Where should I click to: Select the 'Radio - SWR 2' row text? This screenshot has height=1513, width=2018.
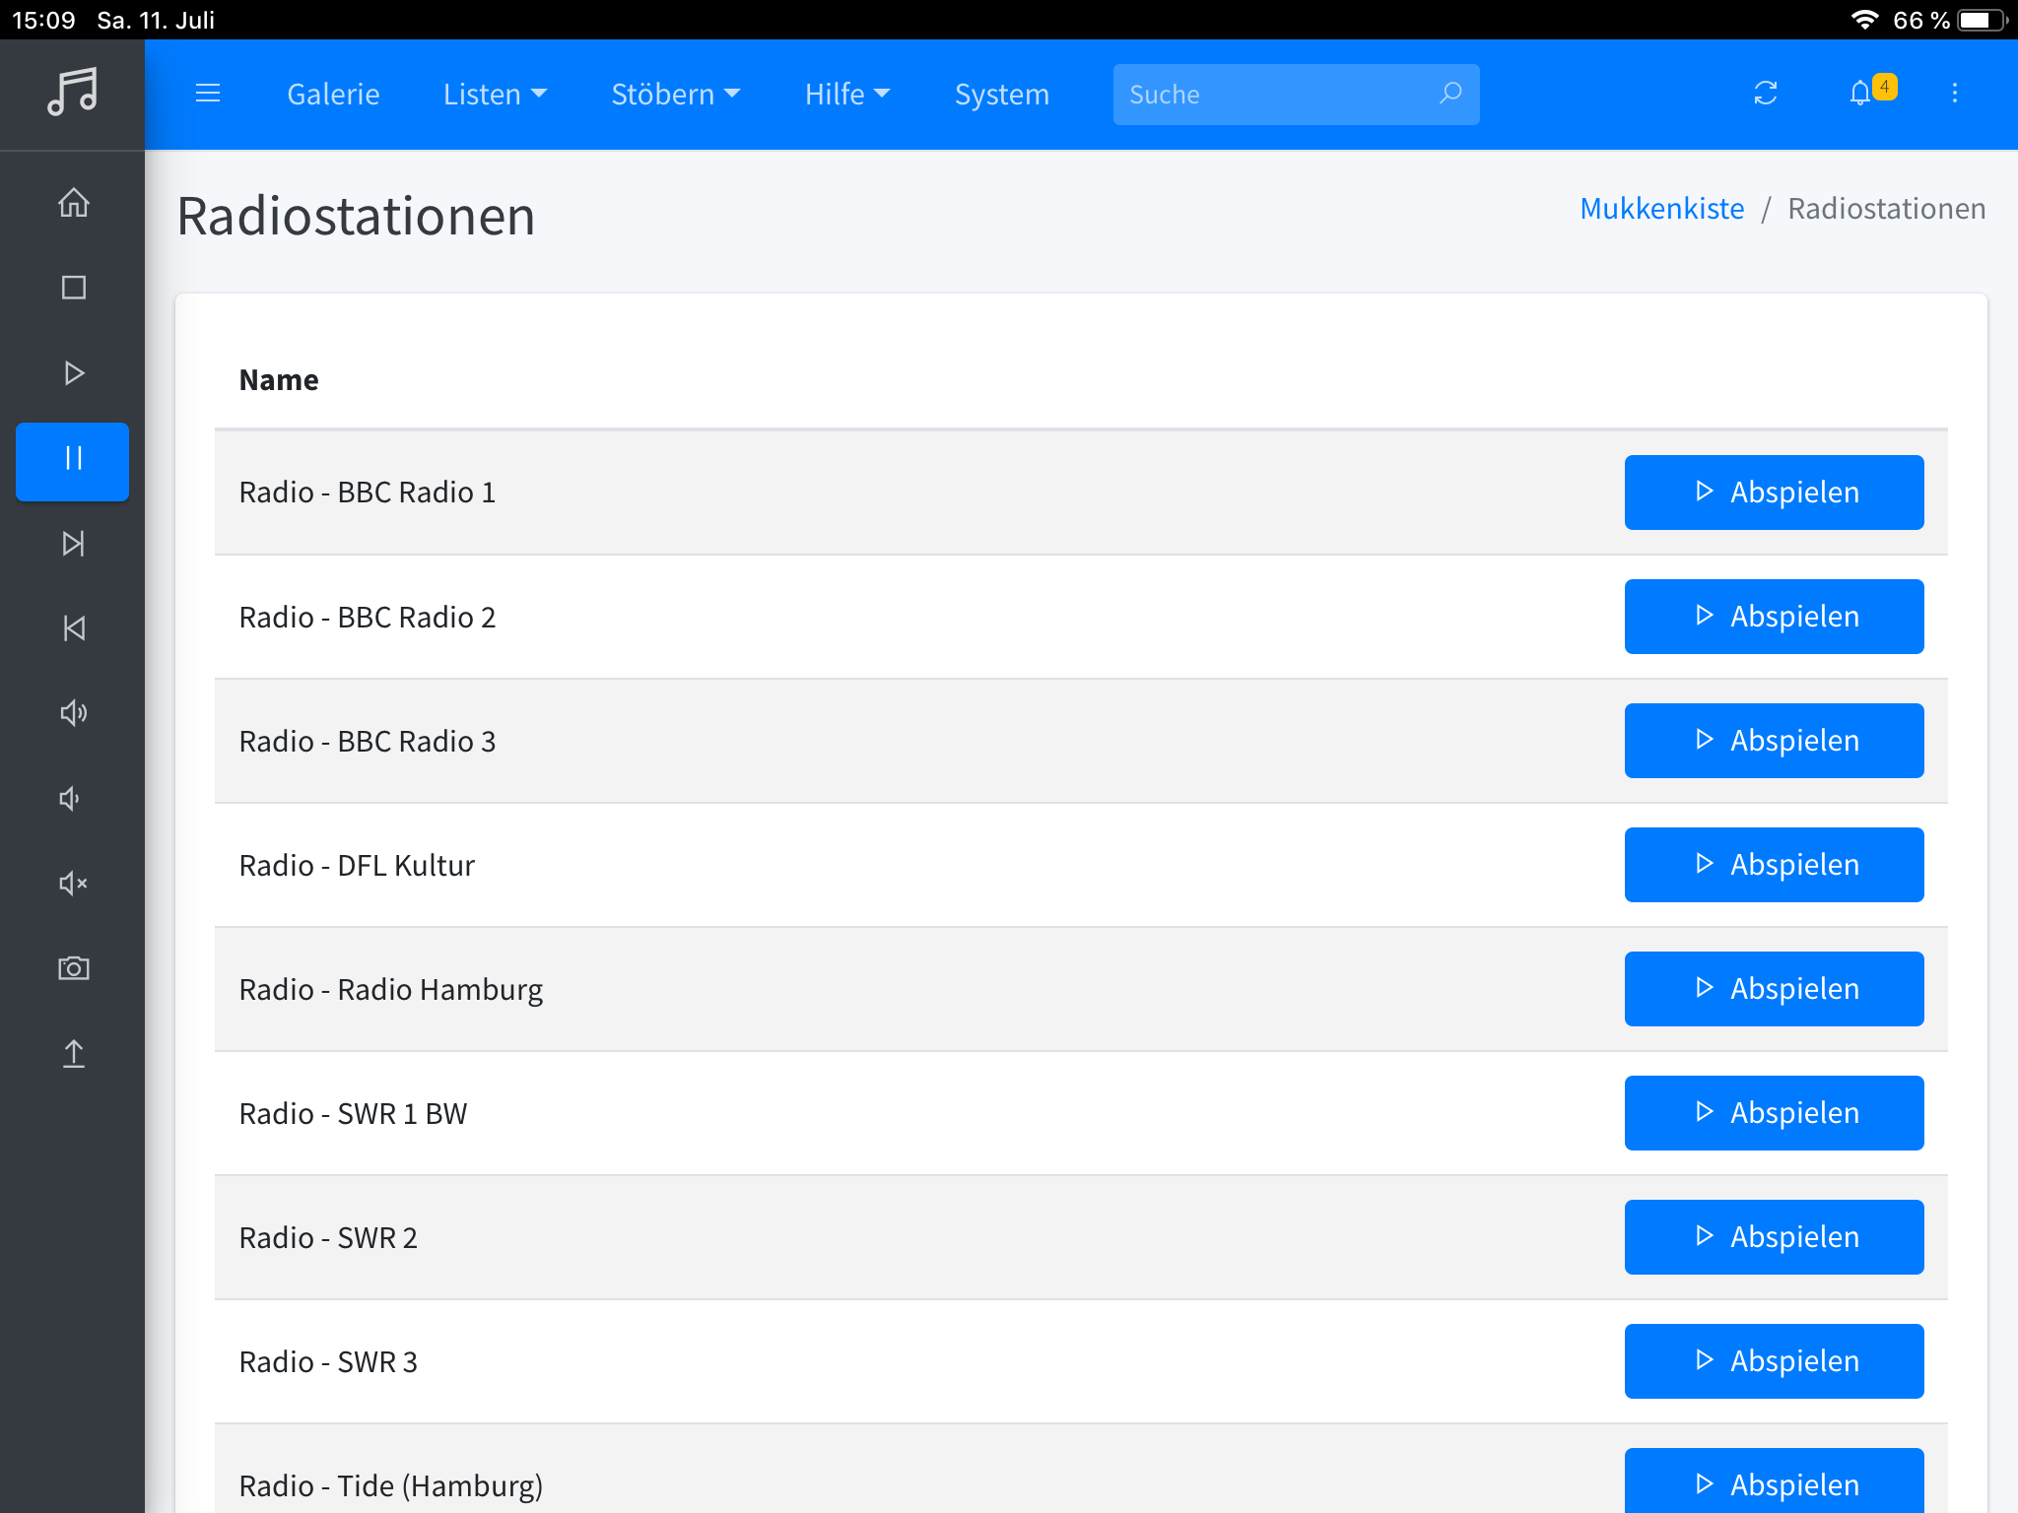328,1237
